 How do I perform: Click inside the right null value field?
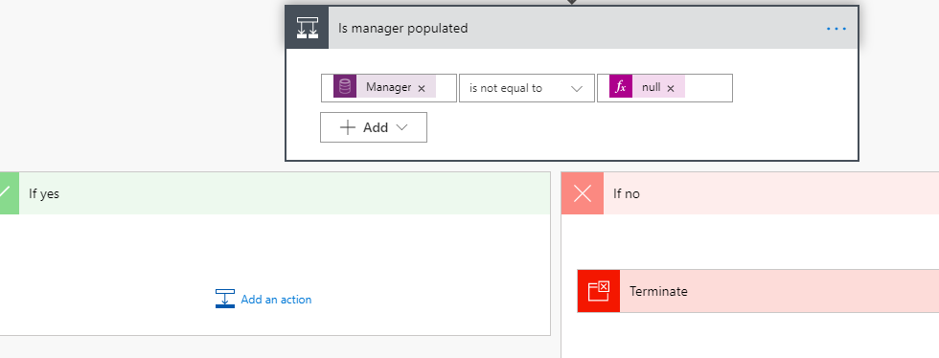click(665, 88)
